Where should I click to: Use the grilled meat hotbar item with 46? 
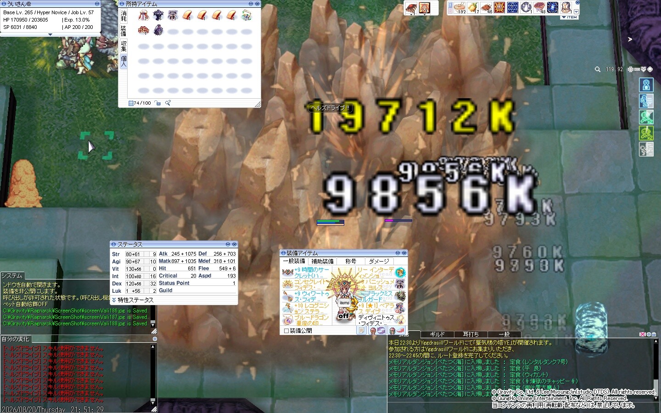pos(487,7)
